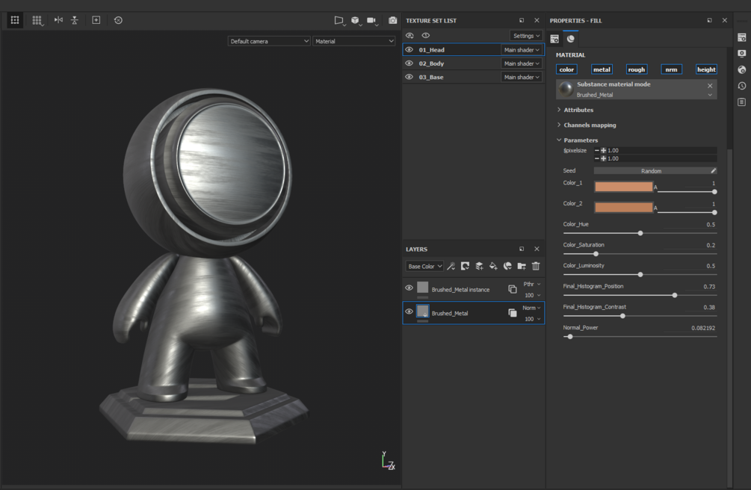This screenshot has height=490, width=751.
Task: Collapse the Parameters section
Action: tap(578, 140)
